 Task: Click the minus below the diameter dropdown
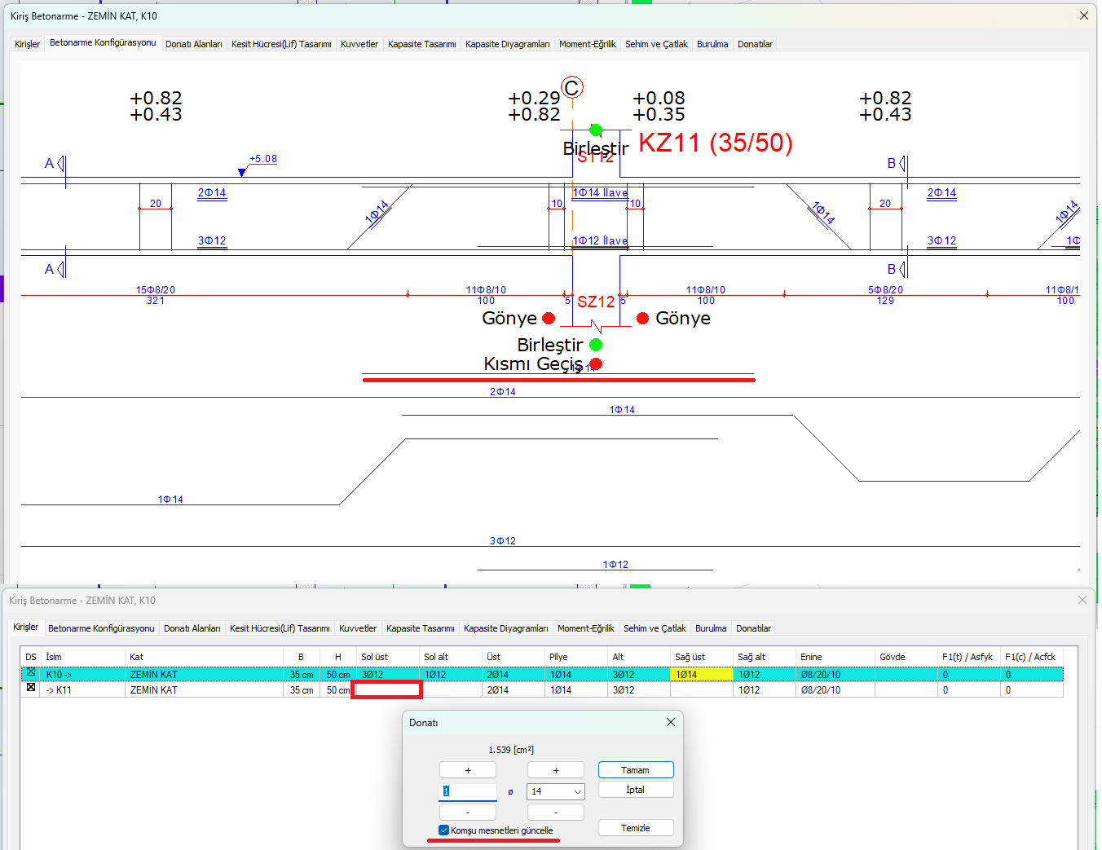tap(556, 813)
